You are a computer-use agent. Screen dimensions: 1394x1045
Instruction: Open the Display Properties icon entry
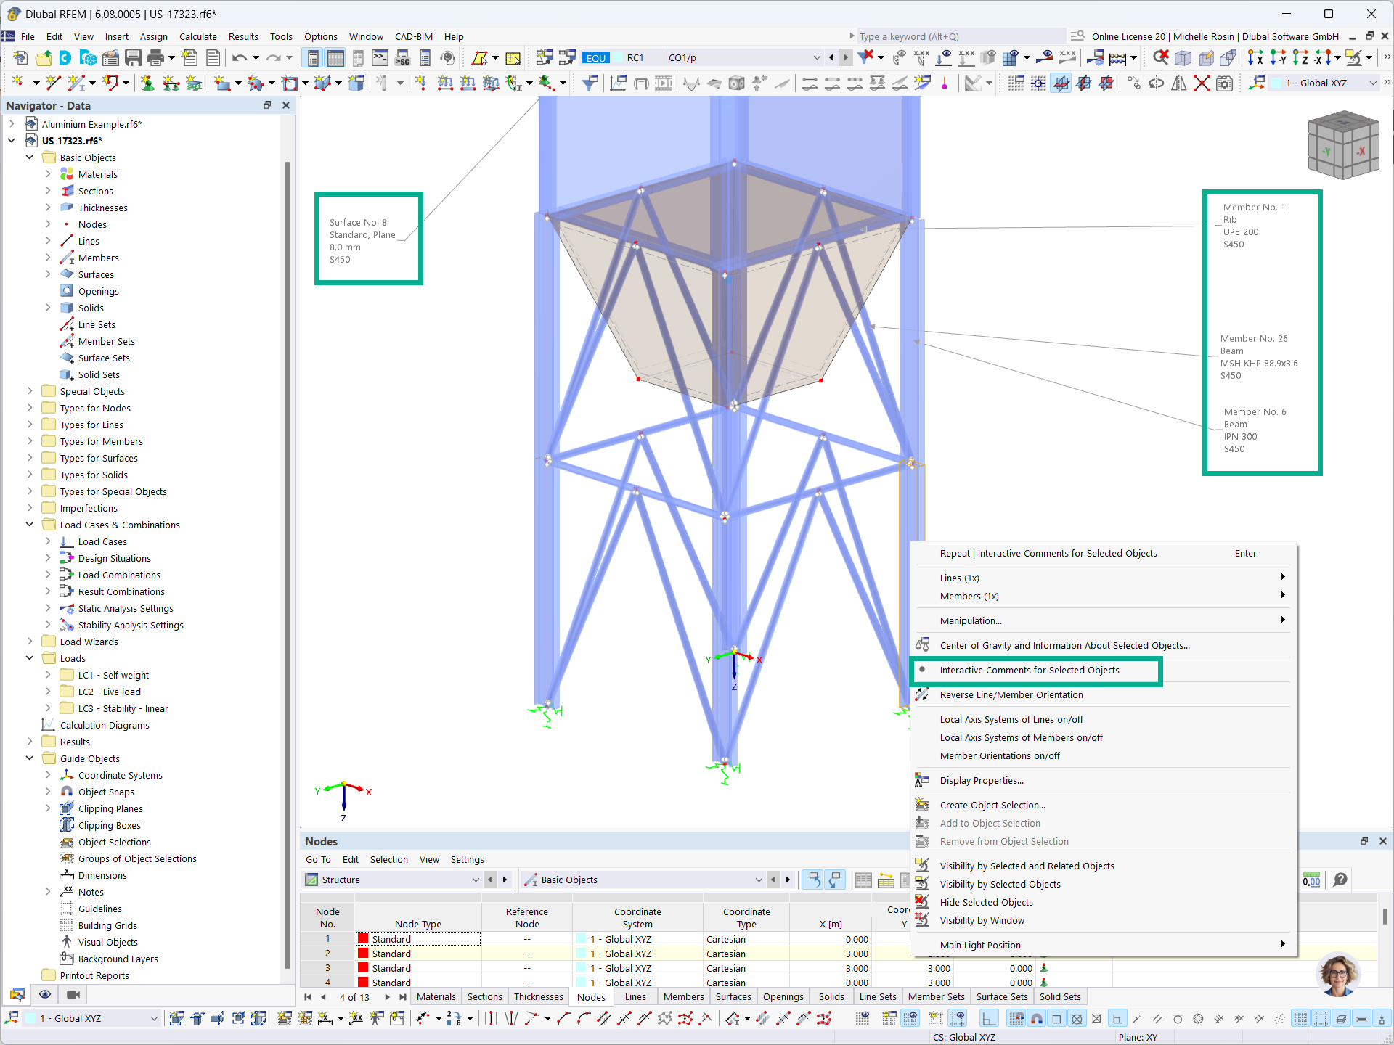981,780
